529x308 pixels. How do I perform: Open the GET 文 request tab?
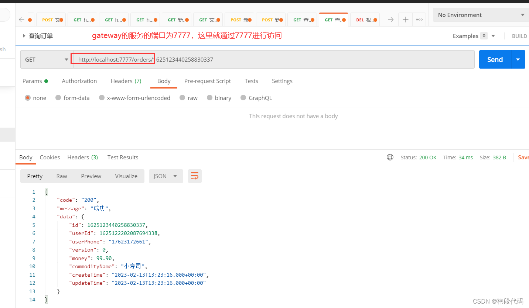pos(208,20)
